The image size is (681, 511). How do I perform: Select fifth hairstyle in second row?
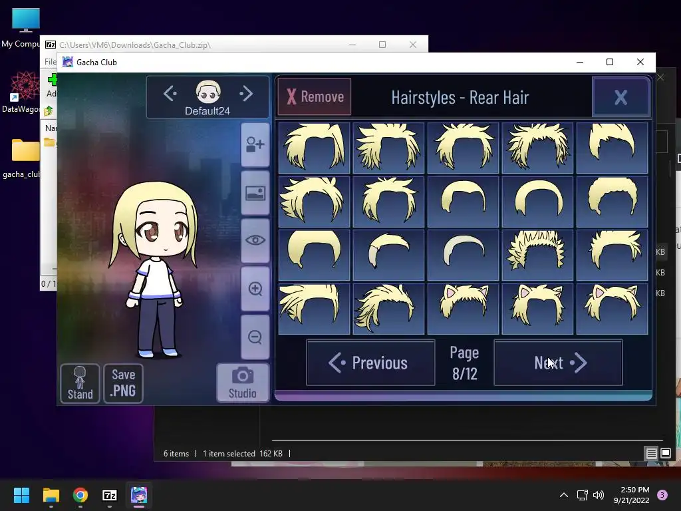(x=612, y=202)
